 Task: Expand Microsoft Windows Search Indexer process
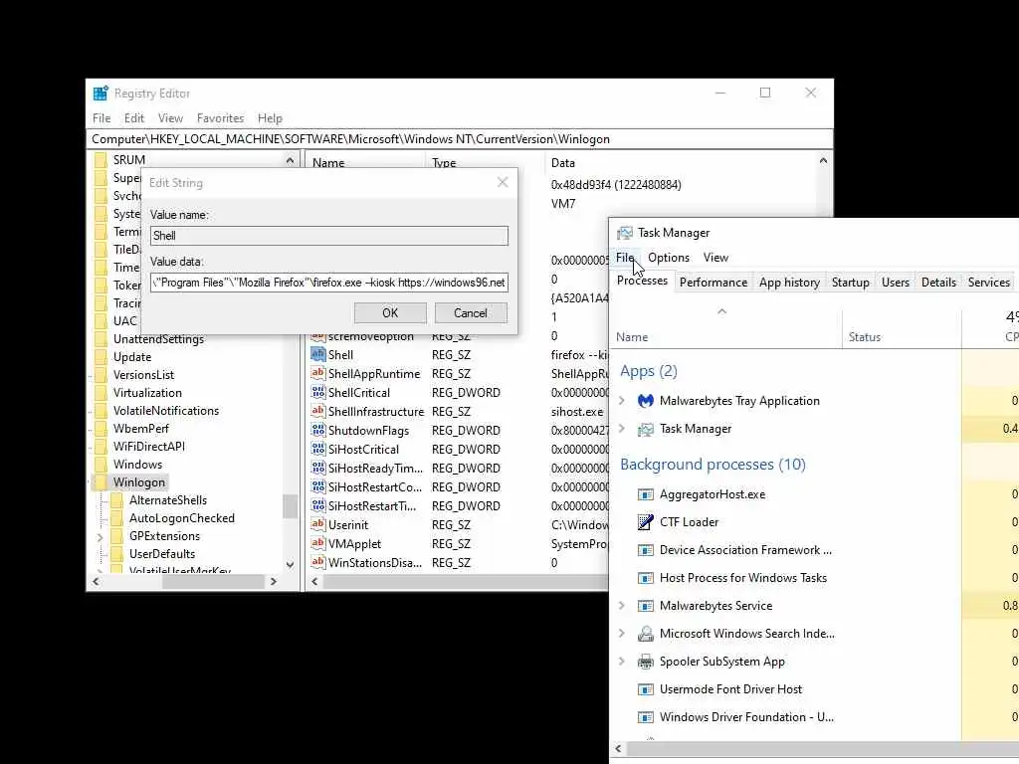622,634
